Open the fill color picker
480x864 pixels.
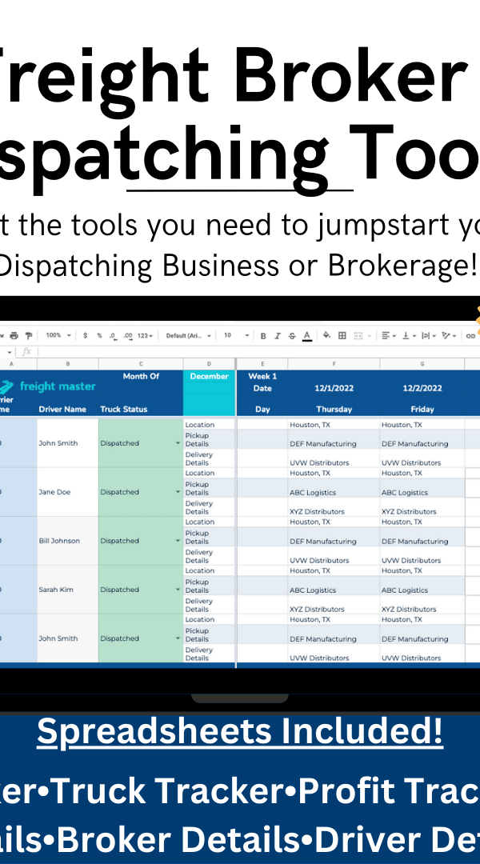click(326, 336)
